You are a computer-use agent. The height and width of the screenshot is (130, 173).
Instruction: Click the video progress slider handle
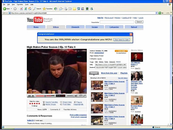45,96
